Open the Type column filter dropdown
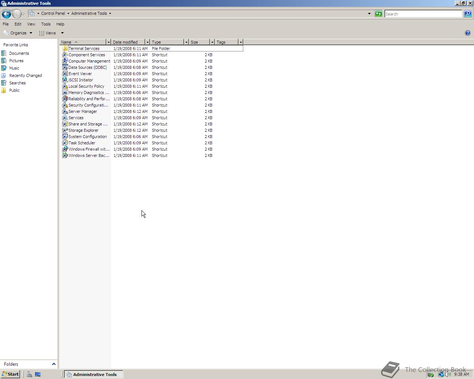The height and width of the screenshot is (379, 474). [186, 42]
